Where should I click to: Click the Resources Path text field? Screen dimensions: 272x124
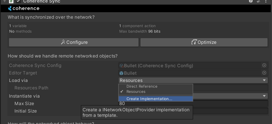coord(230,88)
